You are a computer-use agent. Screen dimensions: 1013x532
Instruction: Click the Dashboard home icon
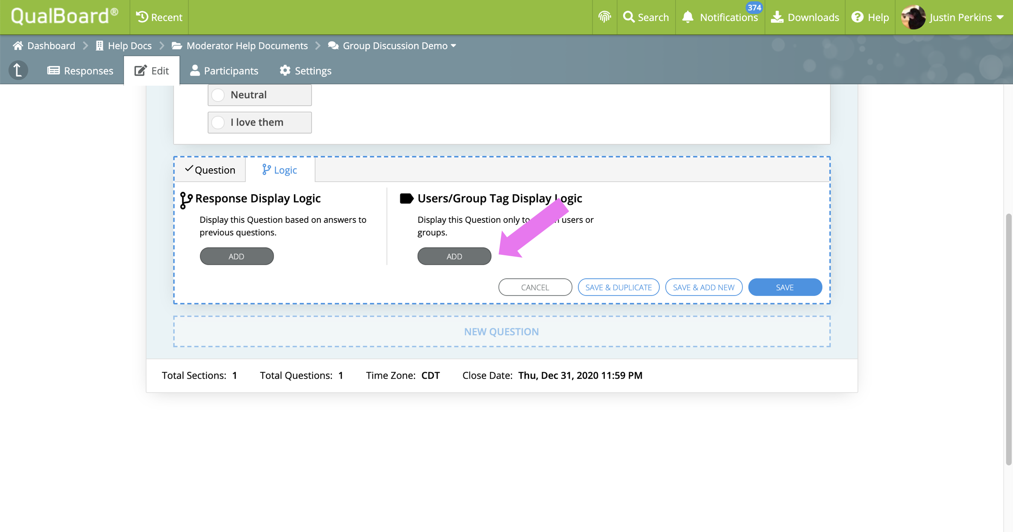[x=18, y=46]
